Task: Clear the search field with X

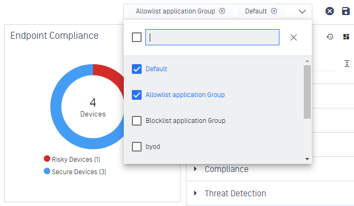Action: [x=293, y=37]
